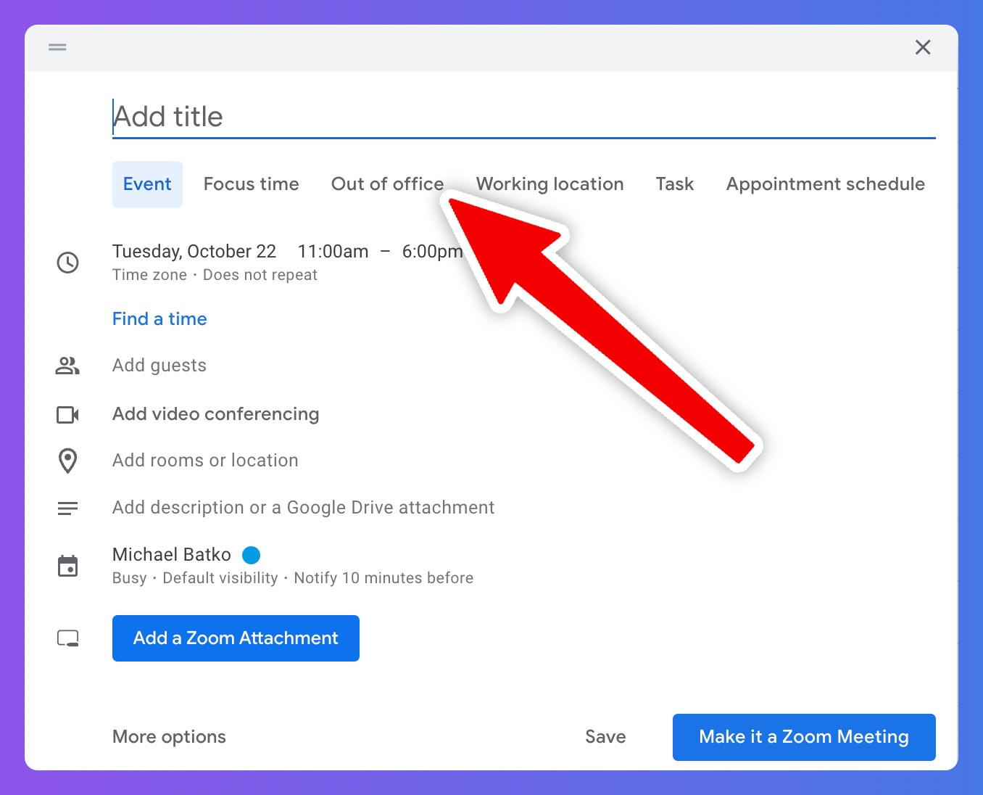Edit Notify 10 minutes before setting
This screenshot has width=983, height=795.
[x=383, y=578]
